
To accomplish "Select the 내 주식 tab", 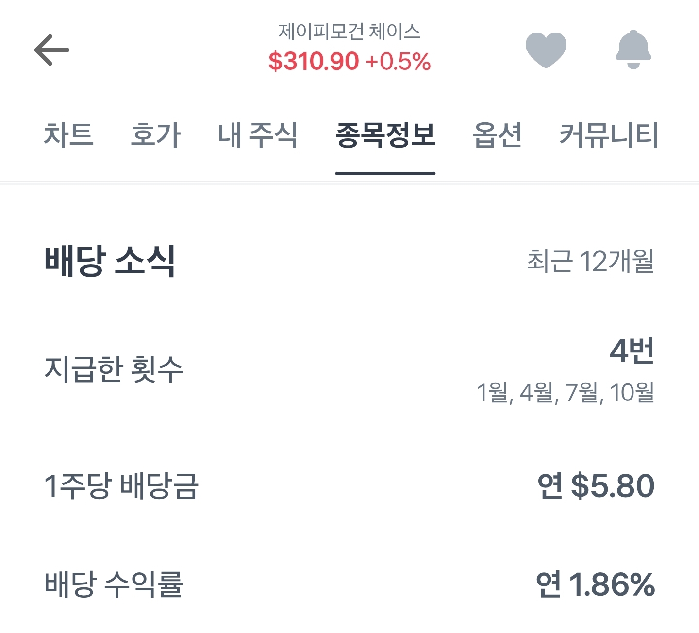I will coord(258,134).
